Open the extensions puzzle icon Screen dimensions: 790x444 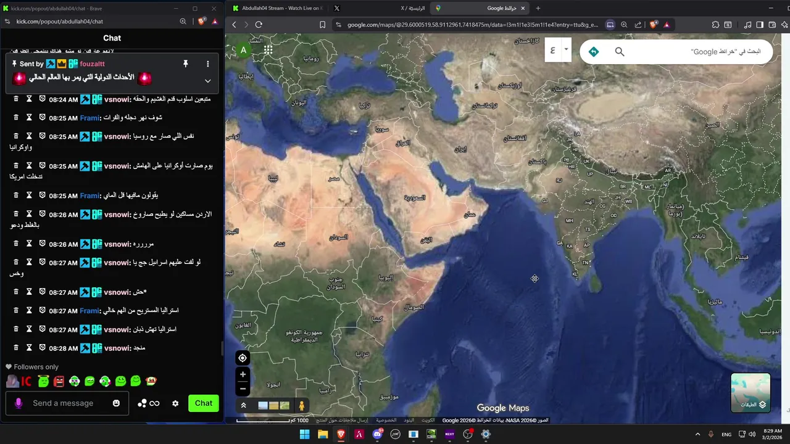(x=715, y=25)
